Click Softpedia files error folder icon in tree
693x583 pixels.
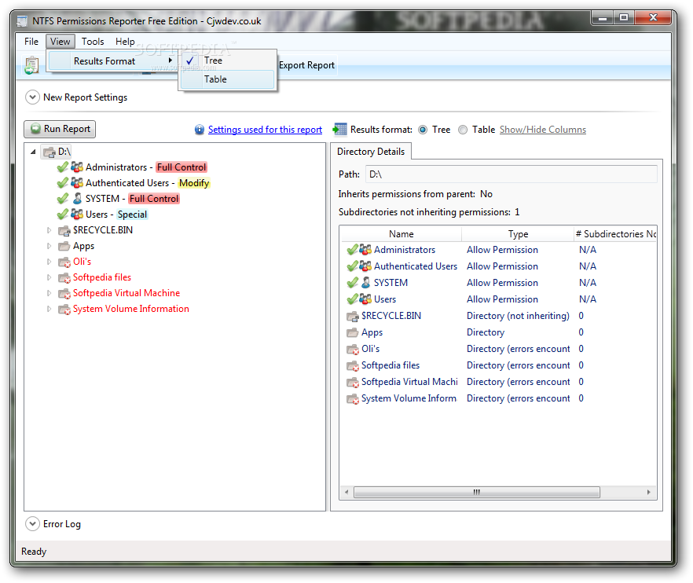(x=64, y=277)
